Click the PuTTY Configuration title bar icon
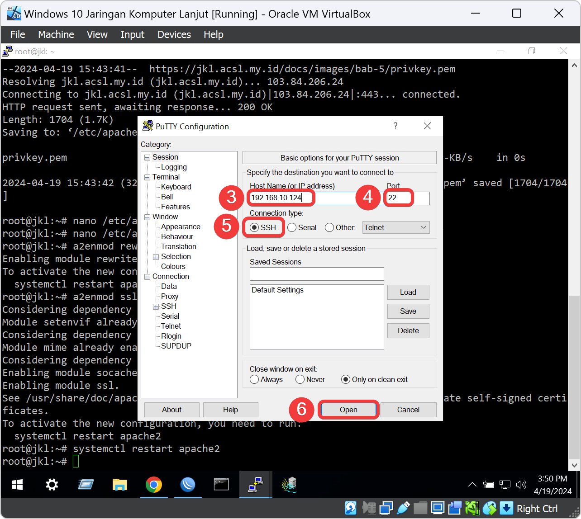This screenshot has width=581, height=519. tap(148, 126)
